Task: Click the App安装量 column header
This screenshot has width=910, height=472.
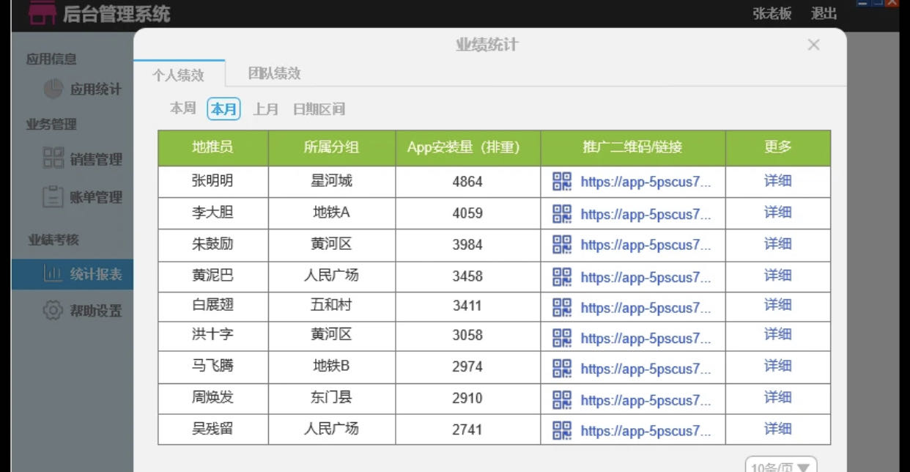Action: [468, 148]
